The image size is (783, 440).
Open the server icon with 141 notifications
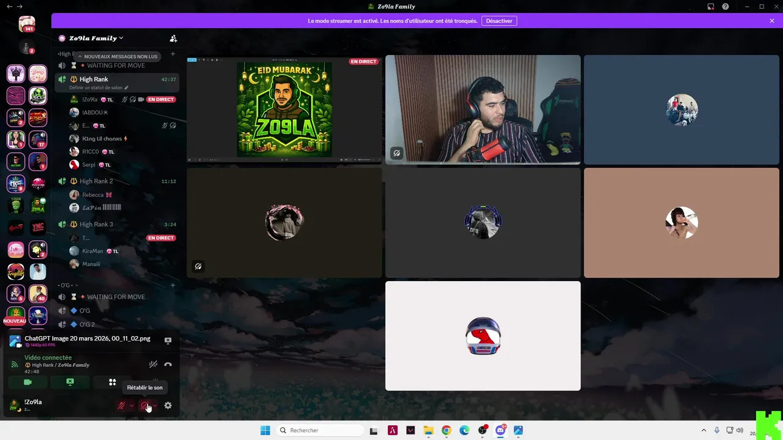[26, 24]
